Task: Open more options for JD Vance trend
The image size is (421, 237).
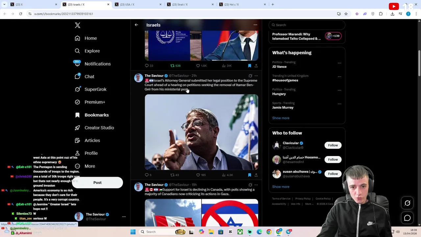Action: pos(339,63)
